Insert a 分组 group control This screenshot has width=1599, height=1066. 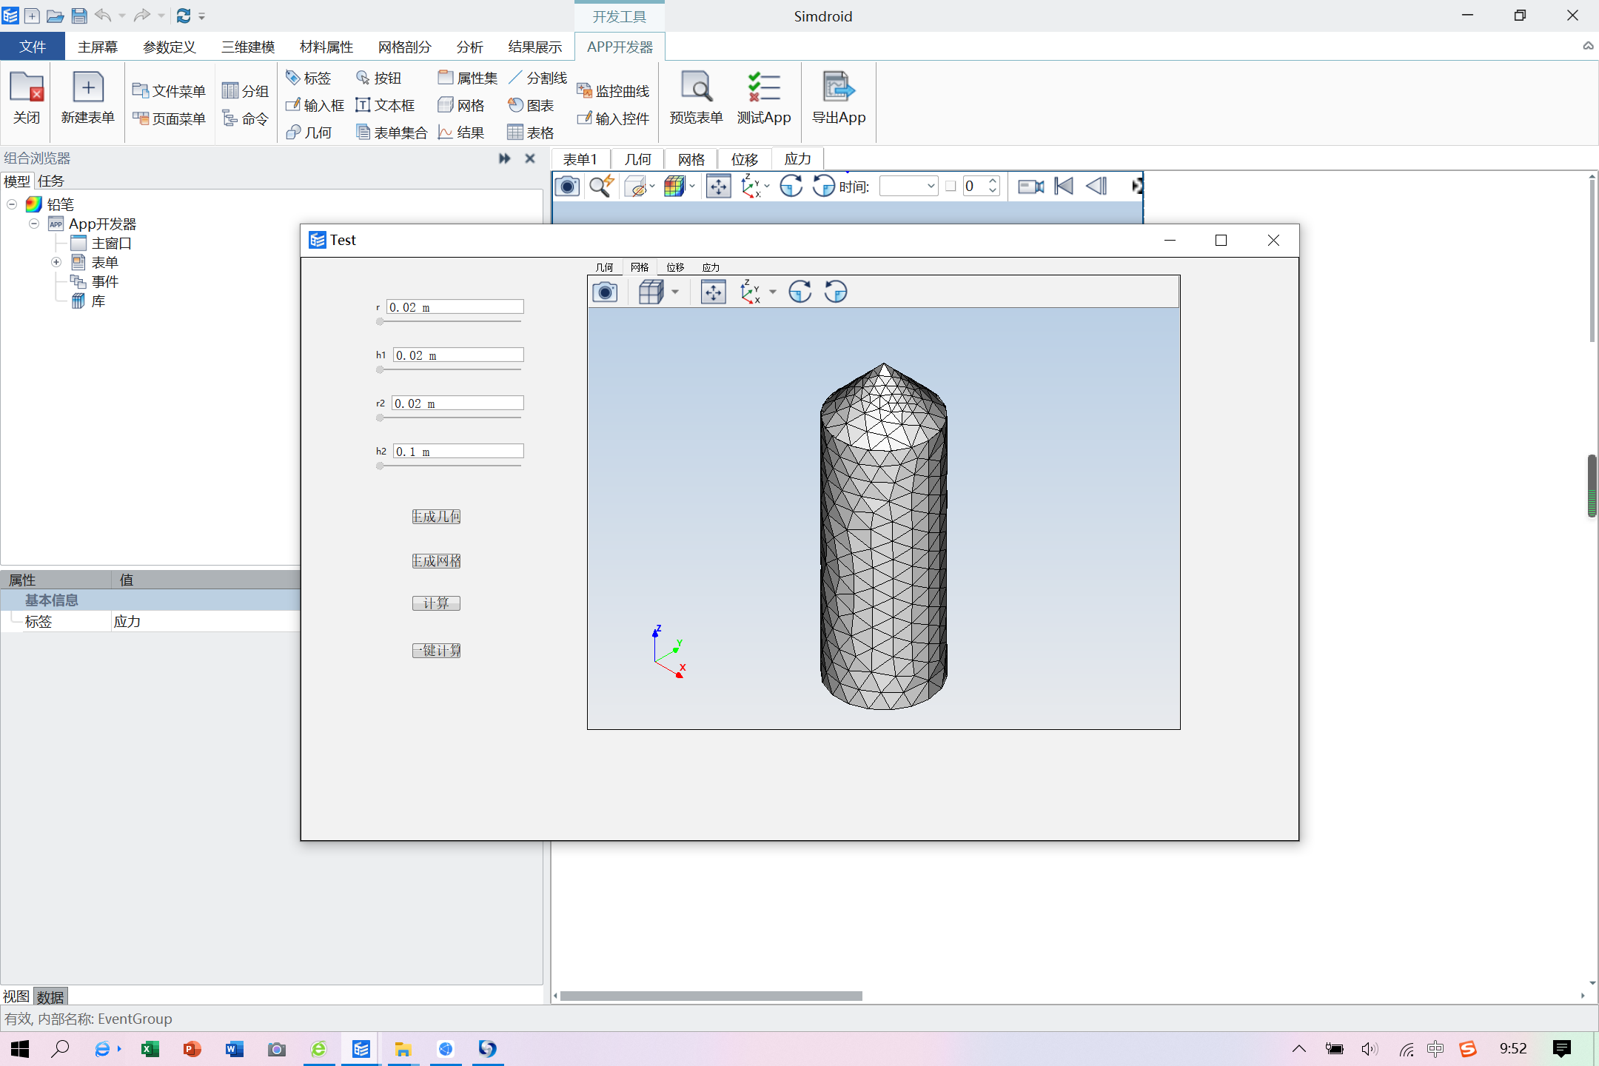(x=245, y=90)
